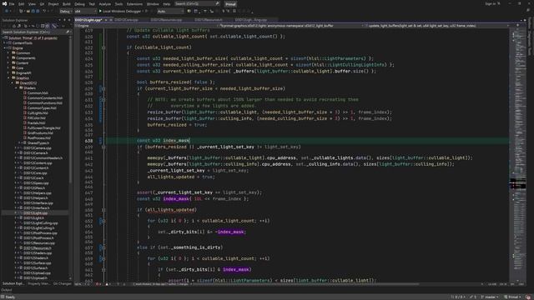The image size is (534, 300).
Task: Open the Debug menu
Action: click(79, 4)
